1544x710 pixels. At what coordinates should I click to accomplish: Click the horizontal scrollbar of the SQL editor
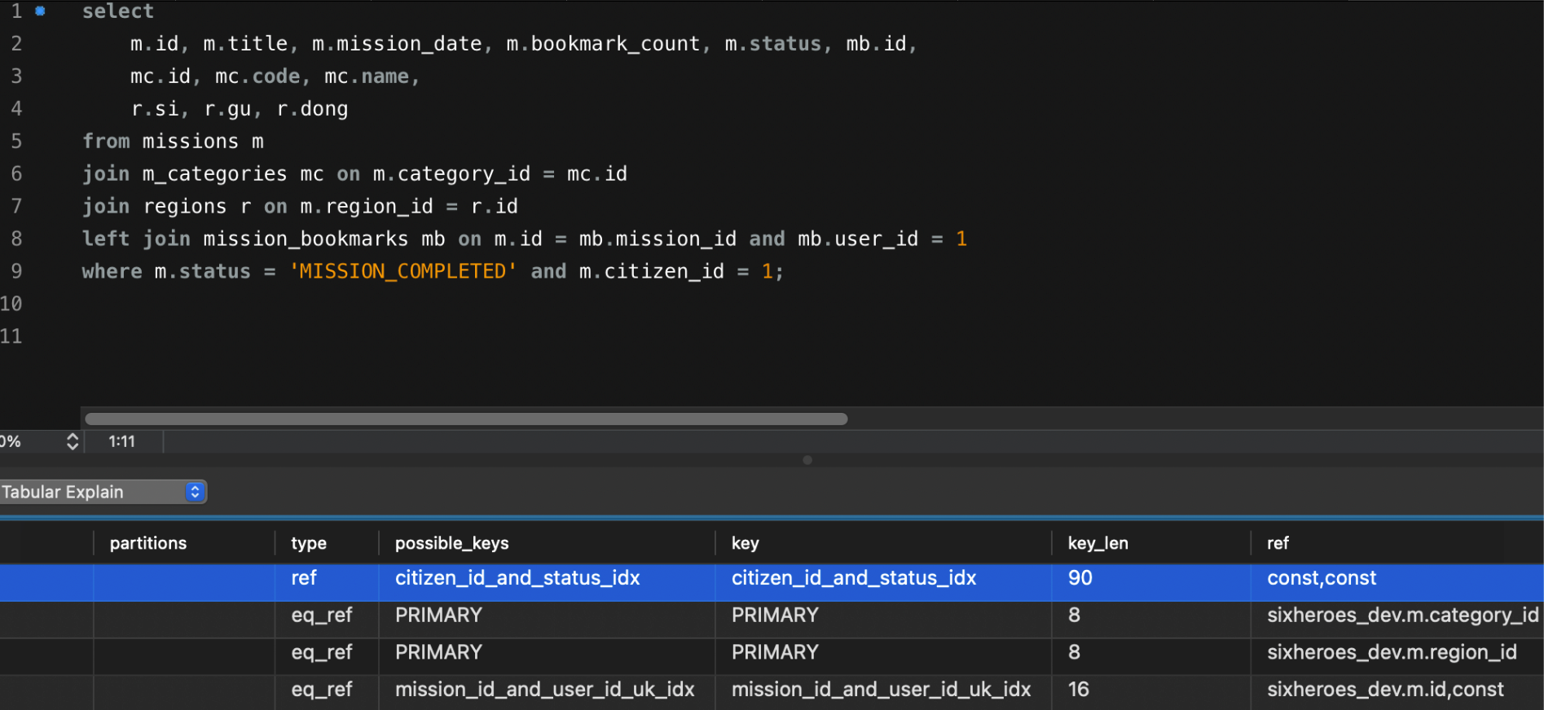[466, 419]
